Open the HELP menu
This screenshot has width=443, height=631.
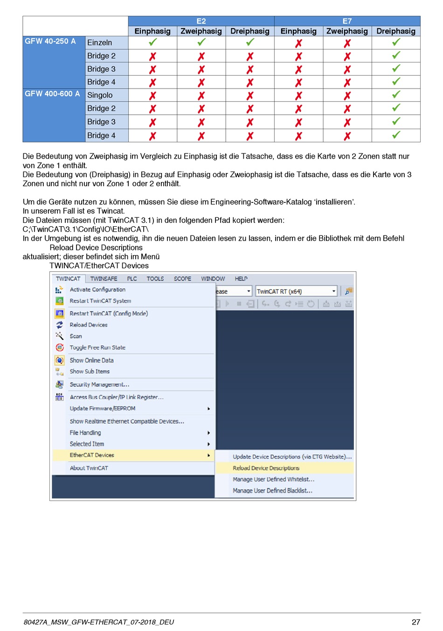point(241,278)
